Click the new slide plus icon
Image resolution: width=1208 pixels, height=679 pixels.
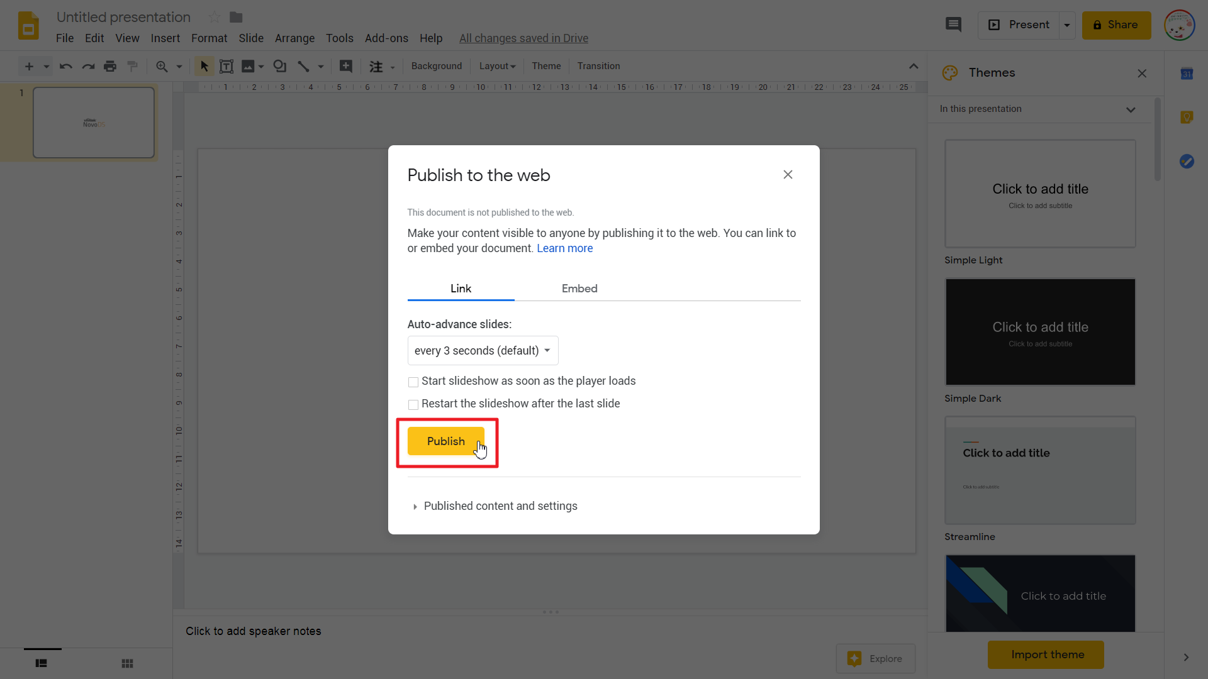29,66
